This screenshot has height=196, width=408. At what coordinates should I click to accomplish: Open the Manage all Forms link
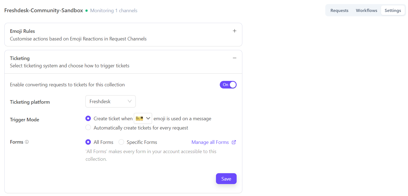210,142
